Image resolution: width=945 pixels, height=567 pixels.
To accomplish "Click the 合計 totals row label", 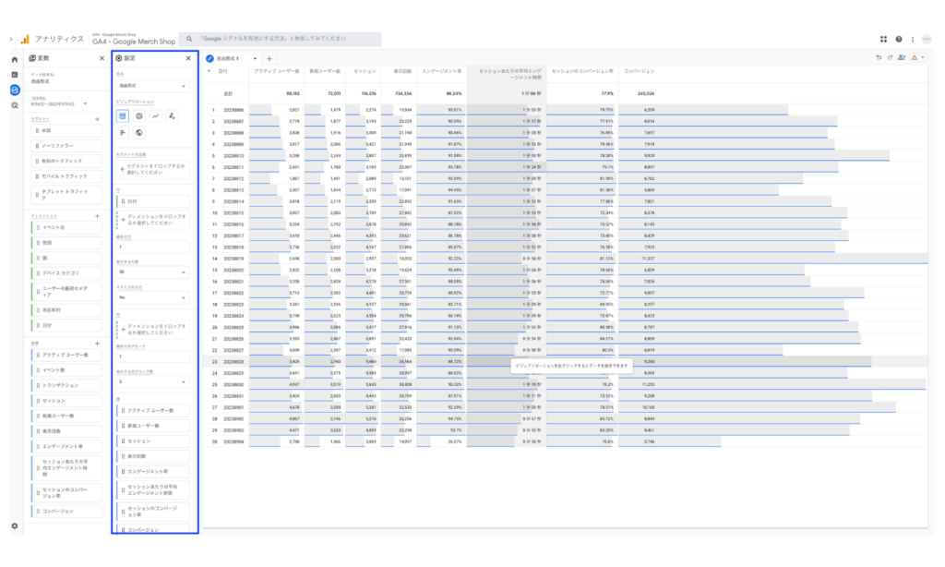I will pos(228,94).
